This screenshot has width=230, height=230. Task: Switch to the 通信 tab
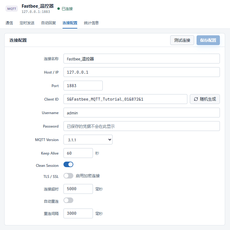9,23
